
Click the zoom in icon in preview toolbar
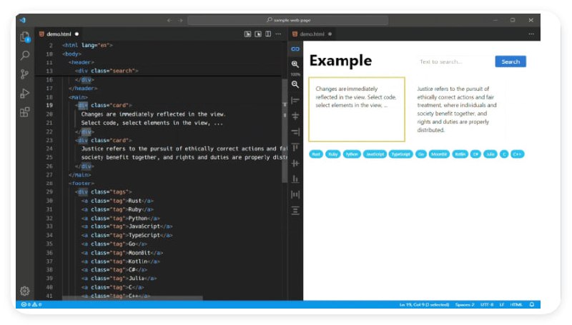(295, 64)
